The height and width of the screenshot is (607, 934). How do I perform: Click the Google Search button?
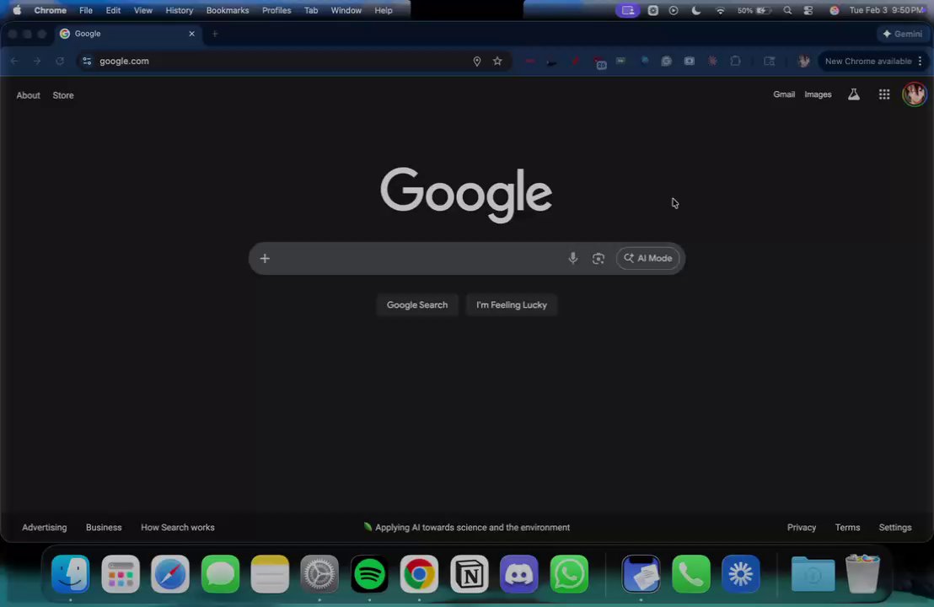click(417, 304)
